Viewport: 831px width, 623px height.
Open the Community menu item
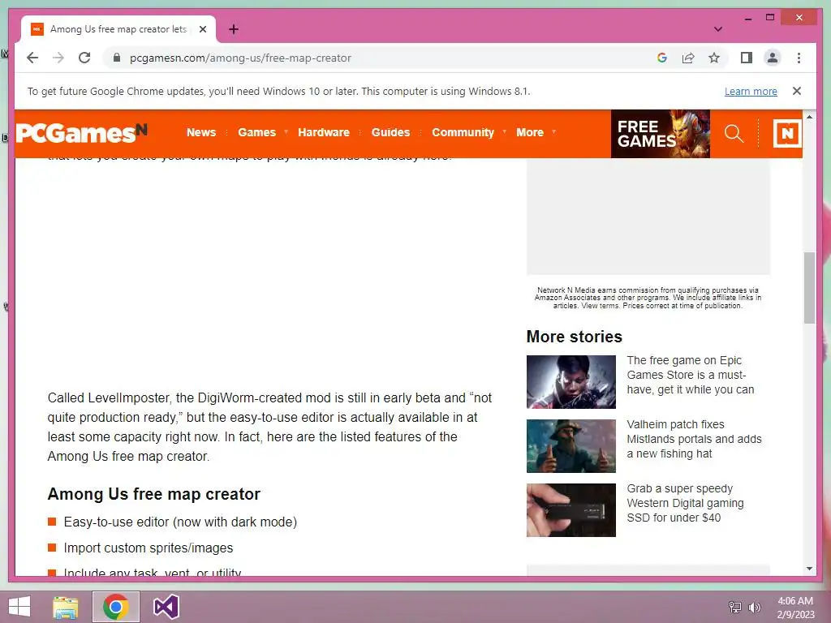point(463,132)
